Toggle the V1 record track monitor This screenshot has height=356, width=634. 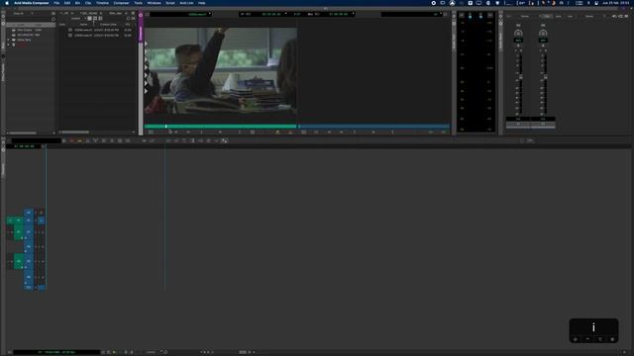[x=42, y=221]
